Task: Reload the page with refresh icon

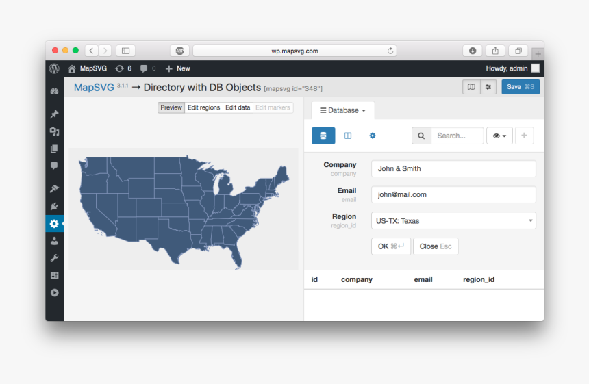Action: point(390,51)
